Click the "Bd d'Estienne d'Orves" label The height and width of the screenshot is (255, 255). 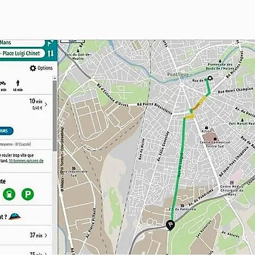[x=112, y=95]
